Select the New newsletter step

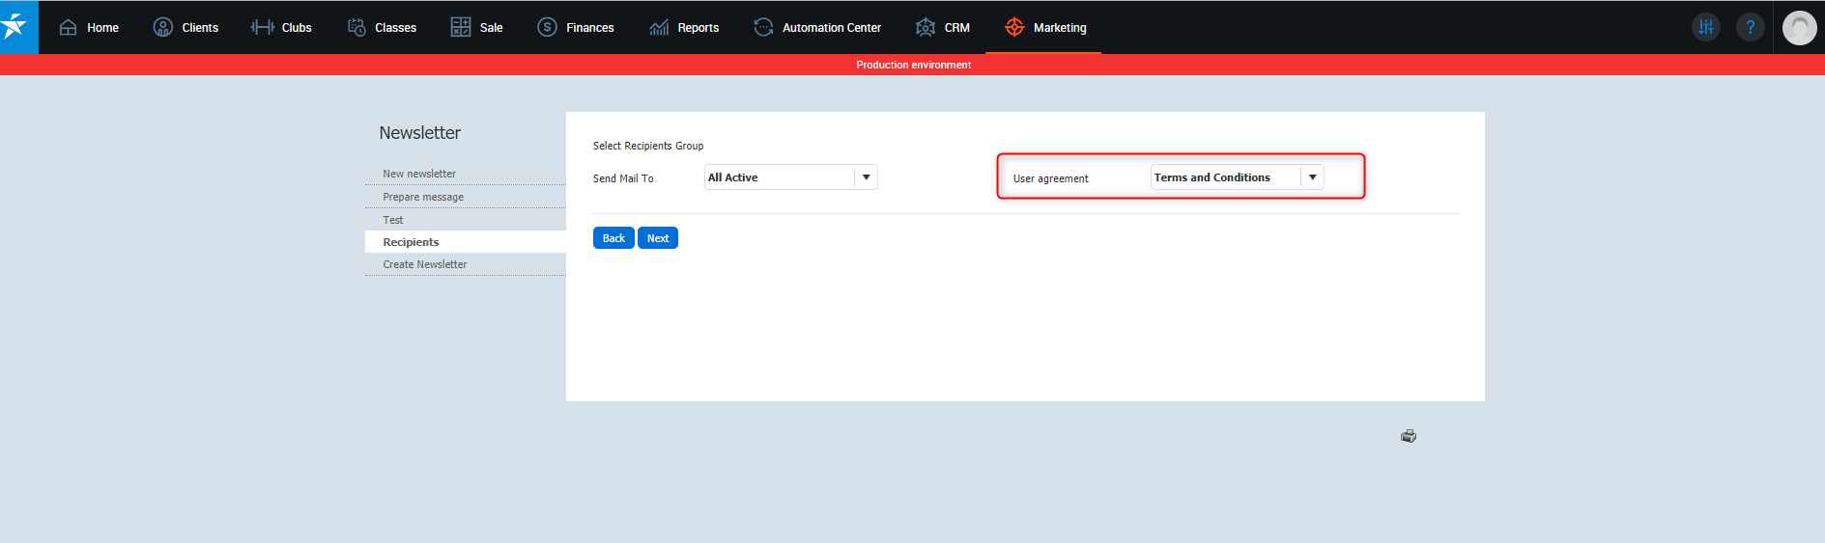coord(419,174)
